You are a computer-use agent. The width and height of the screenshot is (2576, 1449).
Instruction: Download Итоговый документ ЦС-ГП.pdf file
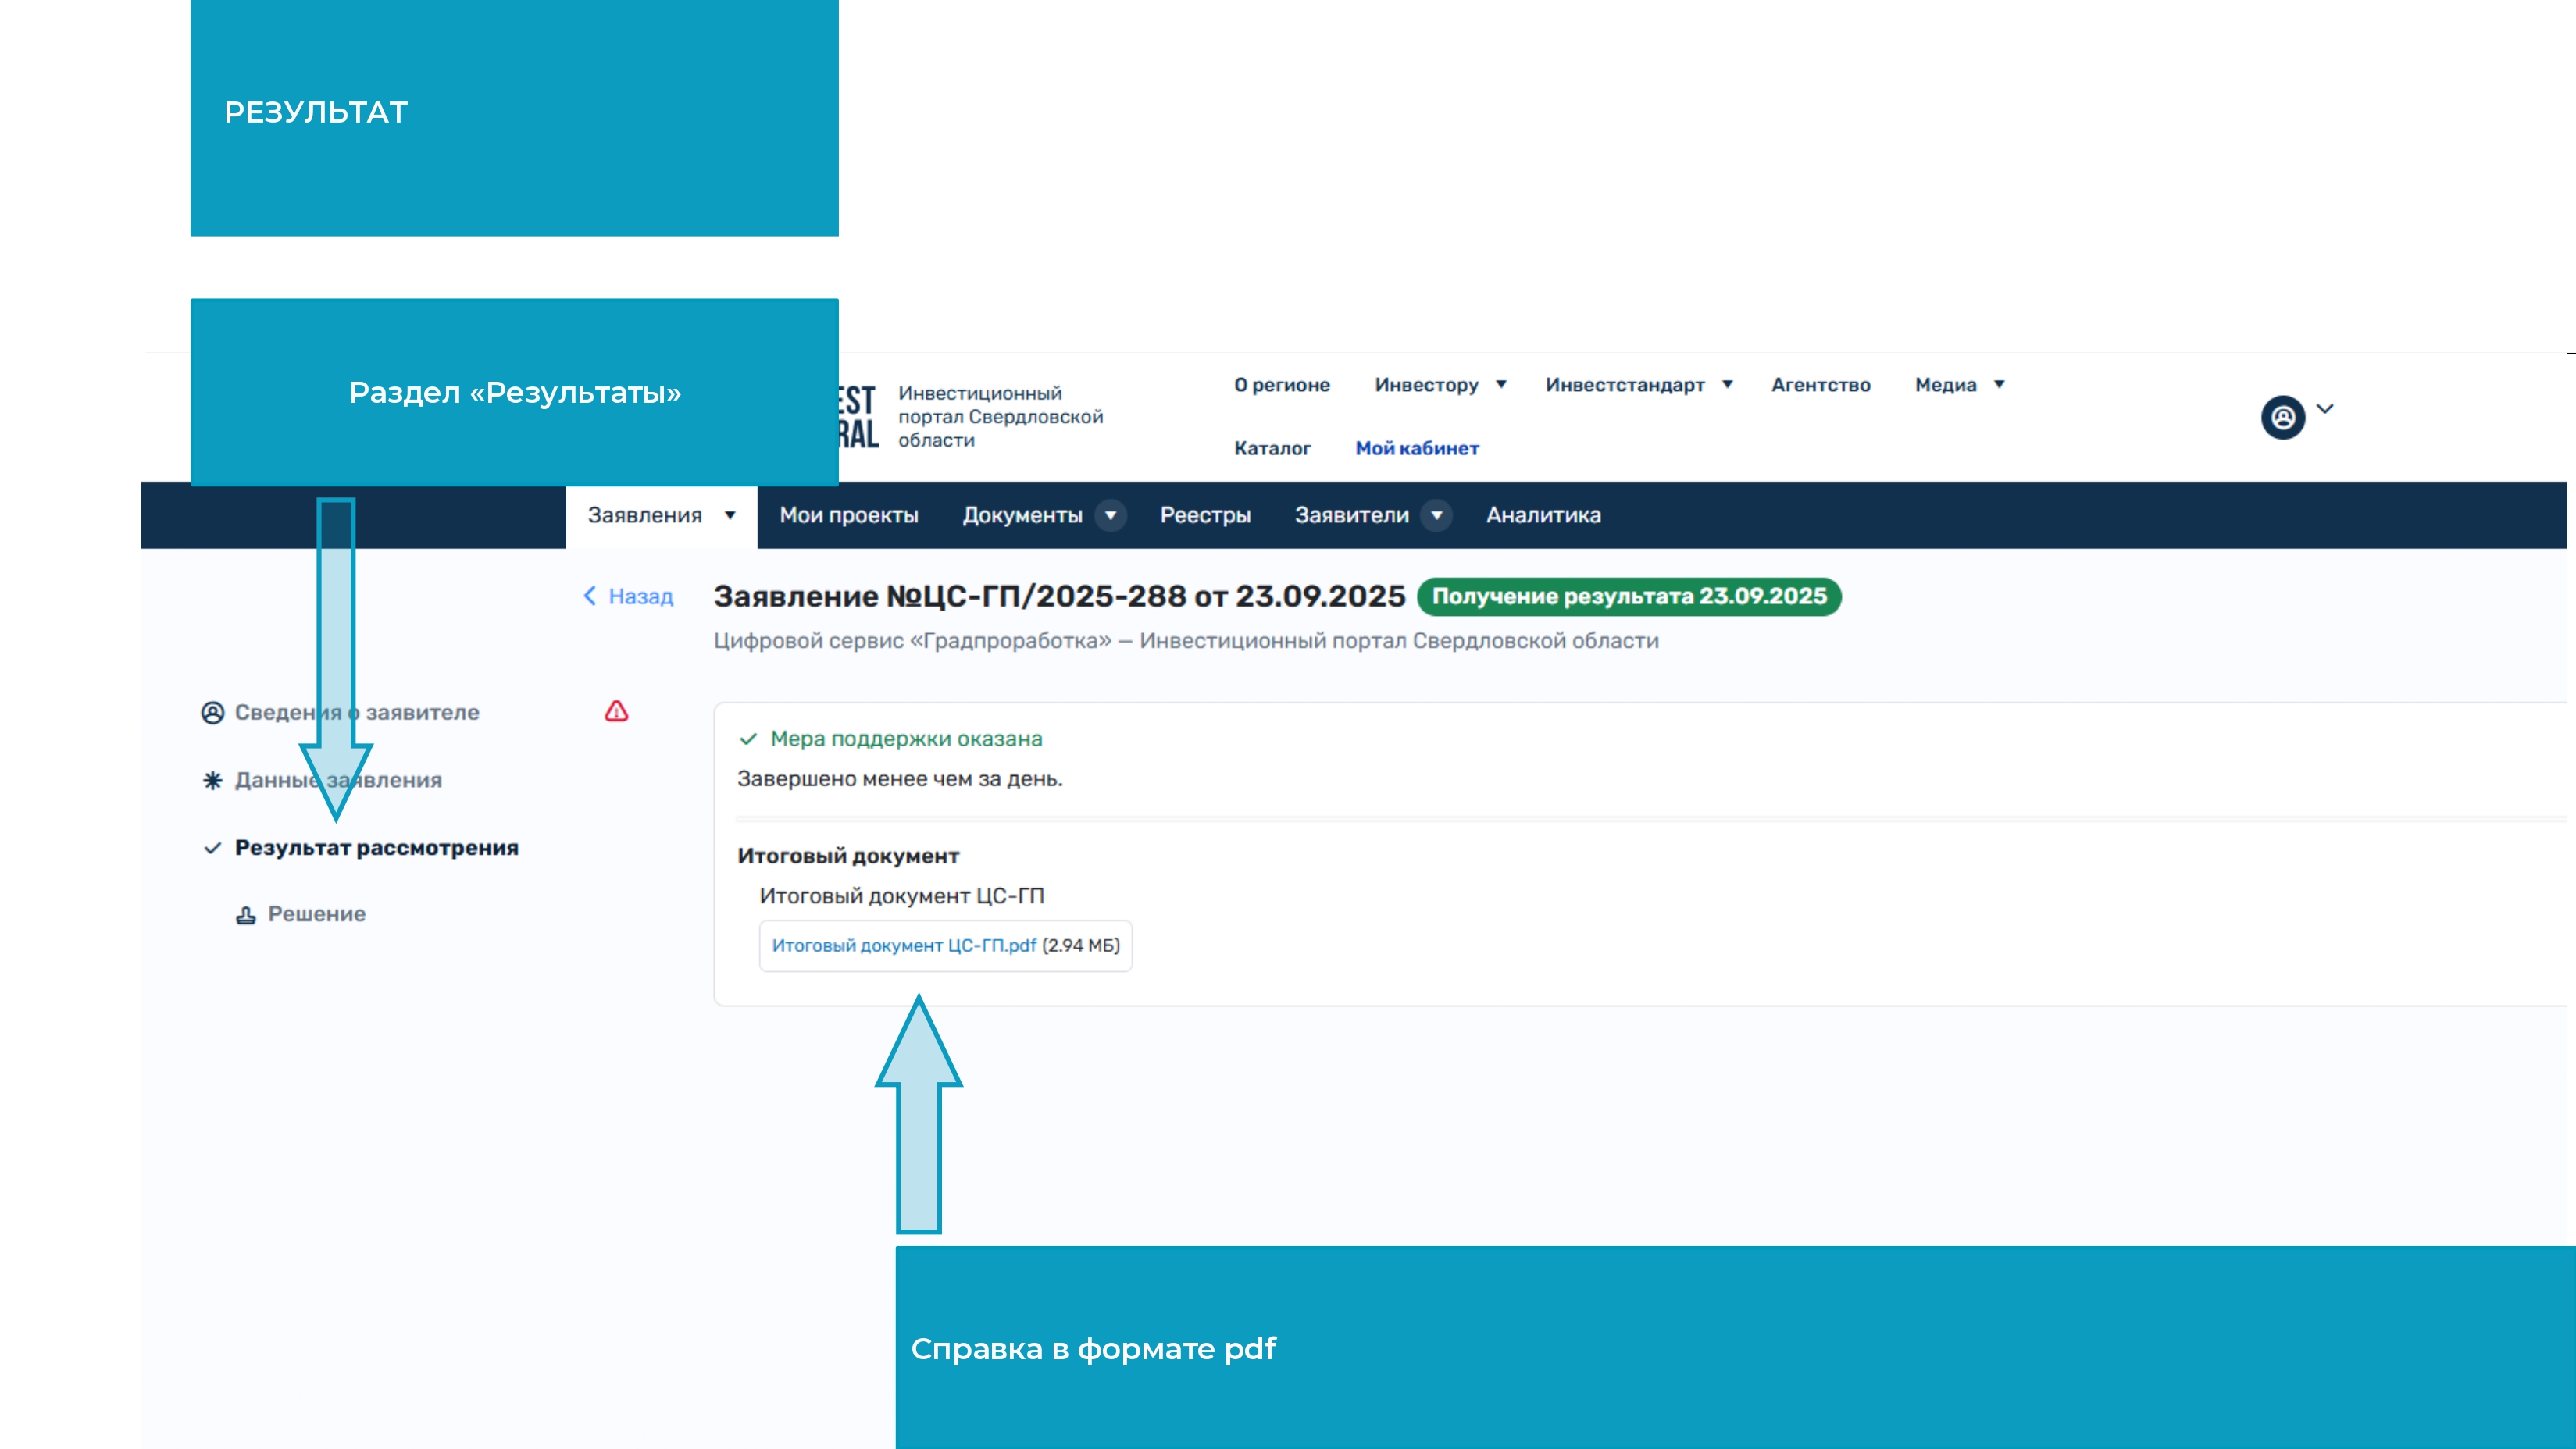point(903,945)
